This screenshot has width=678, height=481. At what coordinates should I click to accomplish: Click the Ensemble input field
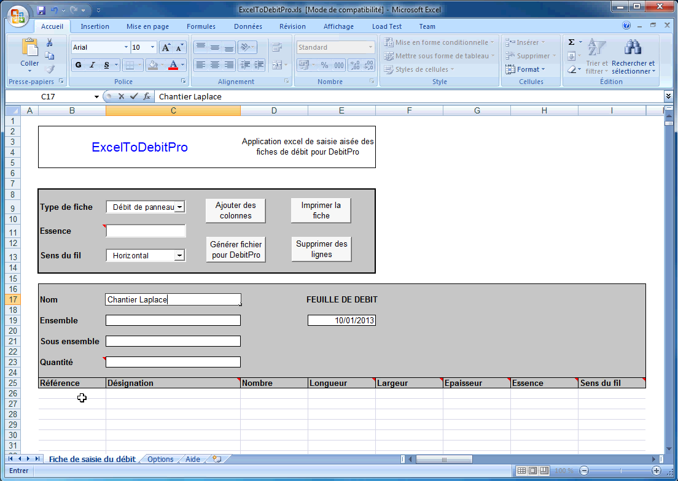[173, 320]
